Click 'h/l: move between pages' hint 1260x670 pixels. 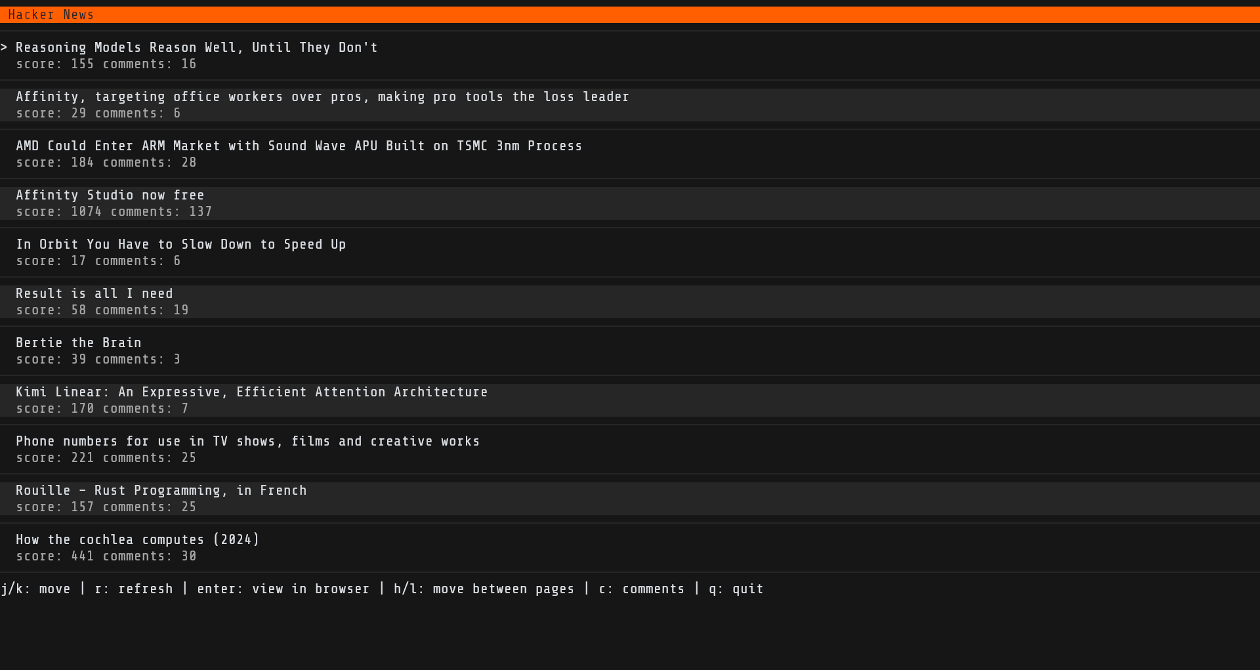[x=484, y=589]
